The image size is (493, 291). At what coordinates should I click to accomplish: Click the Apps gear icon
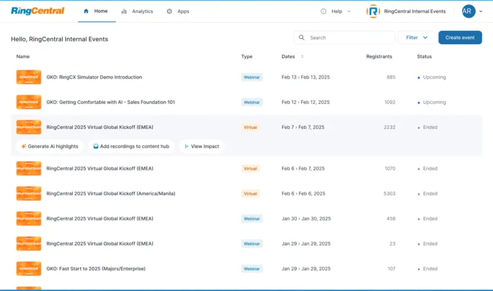(x=169, y=11)
